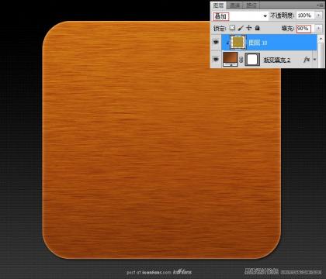Toggle lock position icon
The height and width of the screenshot is (279, 326).
tap(249, 28)
